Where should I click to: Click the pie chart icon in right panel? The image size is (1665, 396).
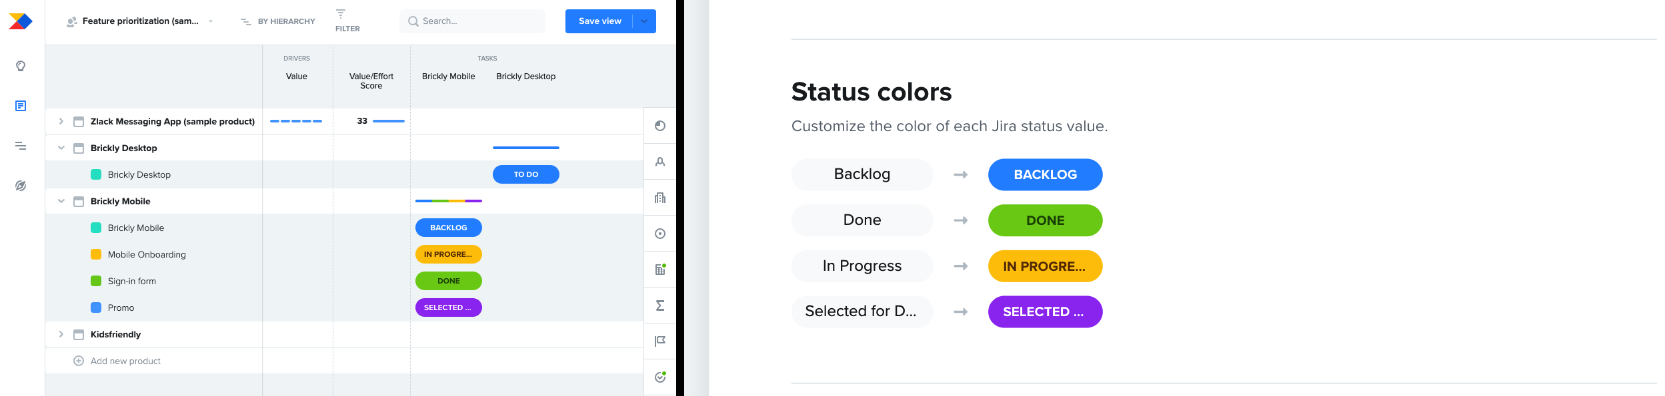(660, 126)
